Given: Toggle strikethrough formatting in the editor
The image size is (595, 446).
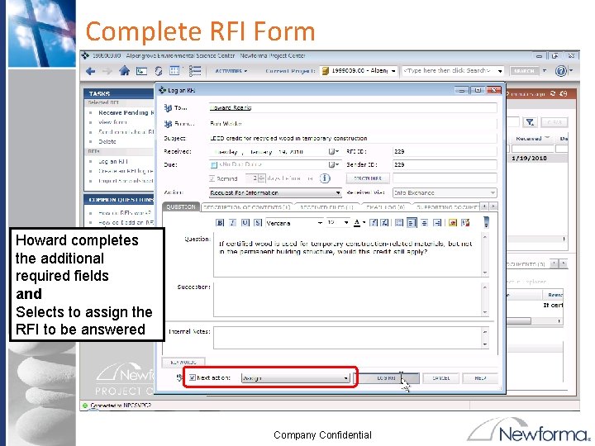Looking at the screenshot, I should (258, 223).
